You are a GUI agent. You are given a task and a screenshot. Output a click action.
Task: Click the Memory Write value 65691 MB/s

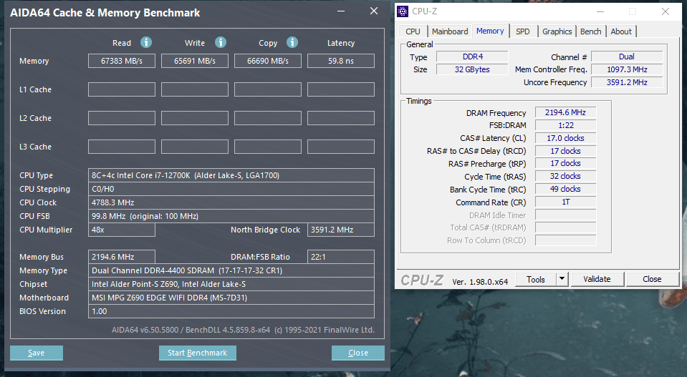pos(195,61)
